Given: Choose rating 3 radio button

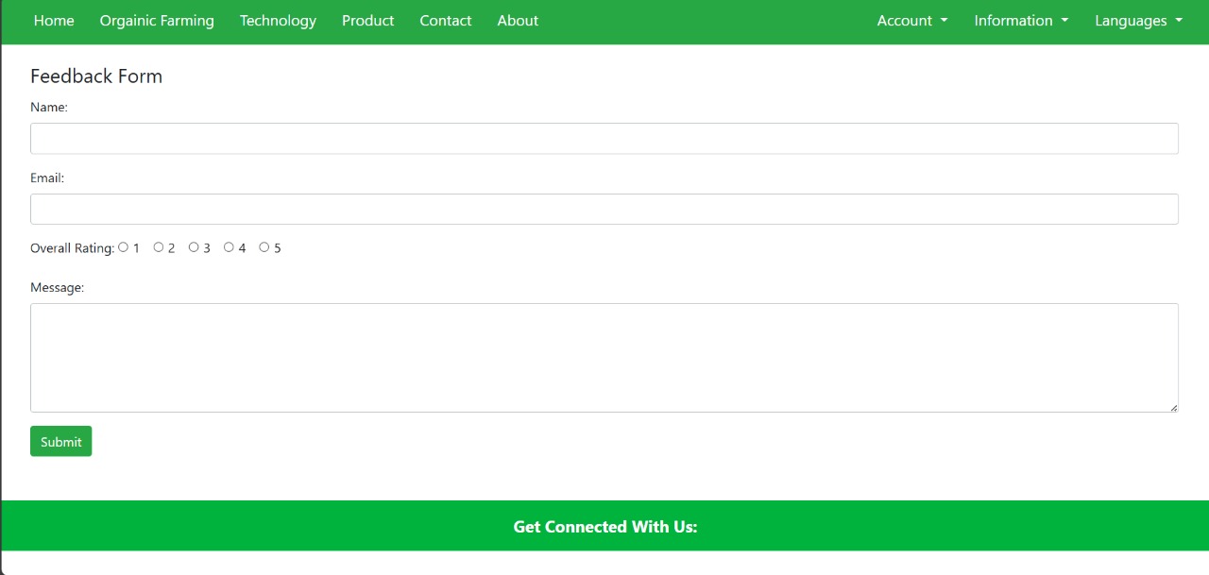Looking at the screenshot, I should pyautogui.click(x=194, y=247).
